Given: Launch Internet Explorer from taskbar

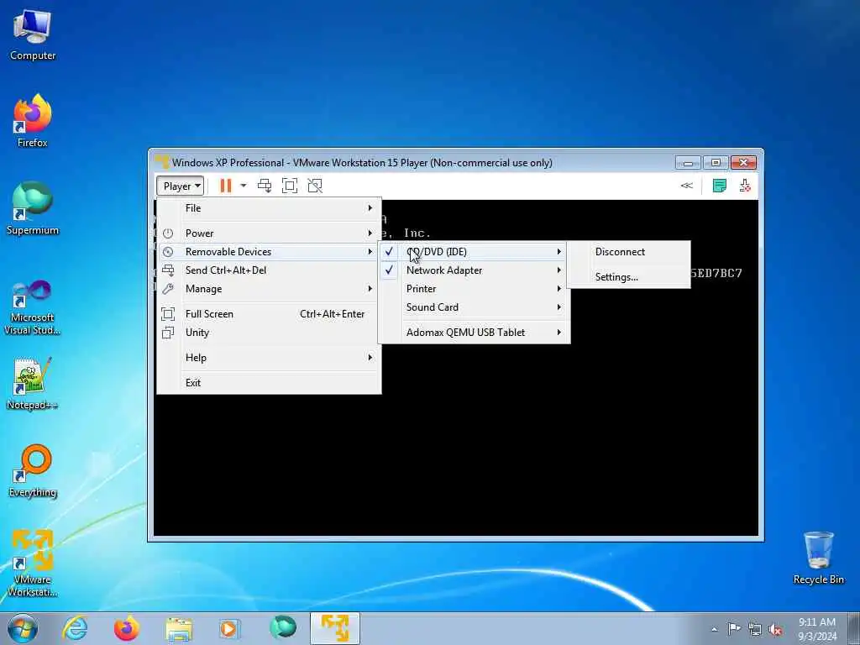Looking at the screenshot, I should coord(75,628).
